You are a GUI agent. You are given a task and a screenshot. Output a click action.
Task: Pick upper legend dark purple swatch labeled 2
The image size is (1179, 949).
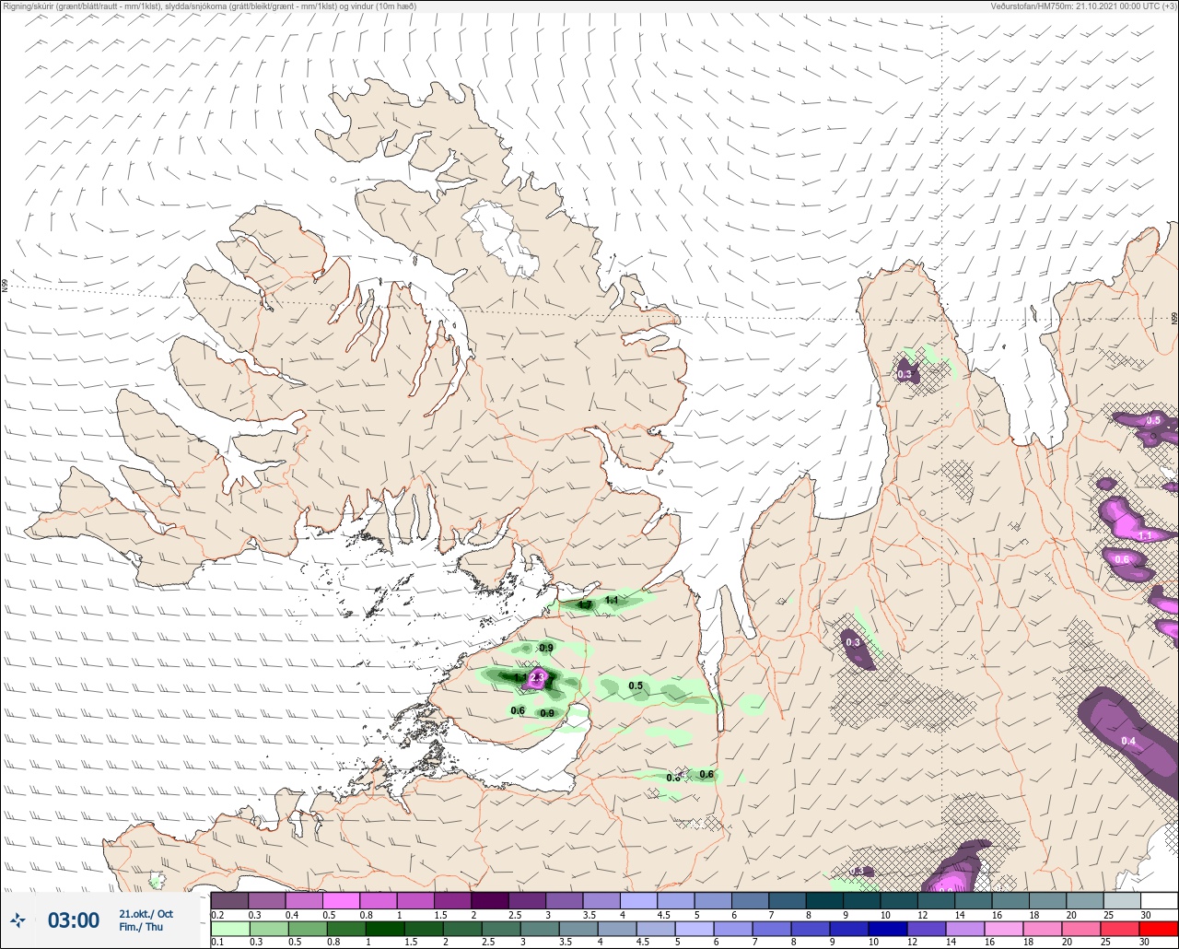489,900
